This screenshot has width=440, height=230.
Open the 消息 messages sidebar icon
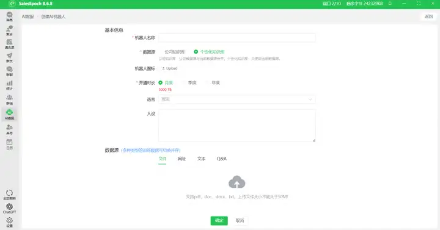9,16
